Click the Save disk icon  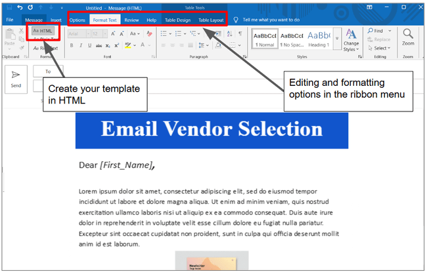point(9,7)
